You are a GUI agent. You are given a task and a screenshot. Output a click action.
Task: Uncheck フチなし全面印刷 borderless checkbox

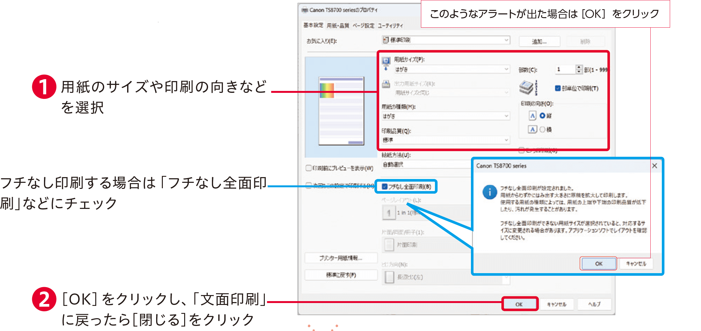(x=385, y=187)
